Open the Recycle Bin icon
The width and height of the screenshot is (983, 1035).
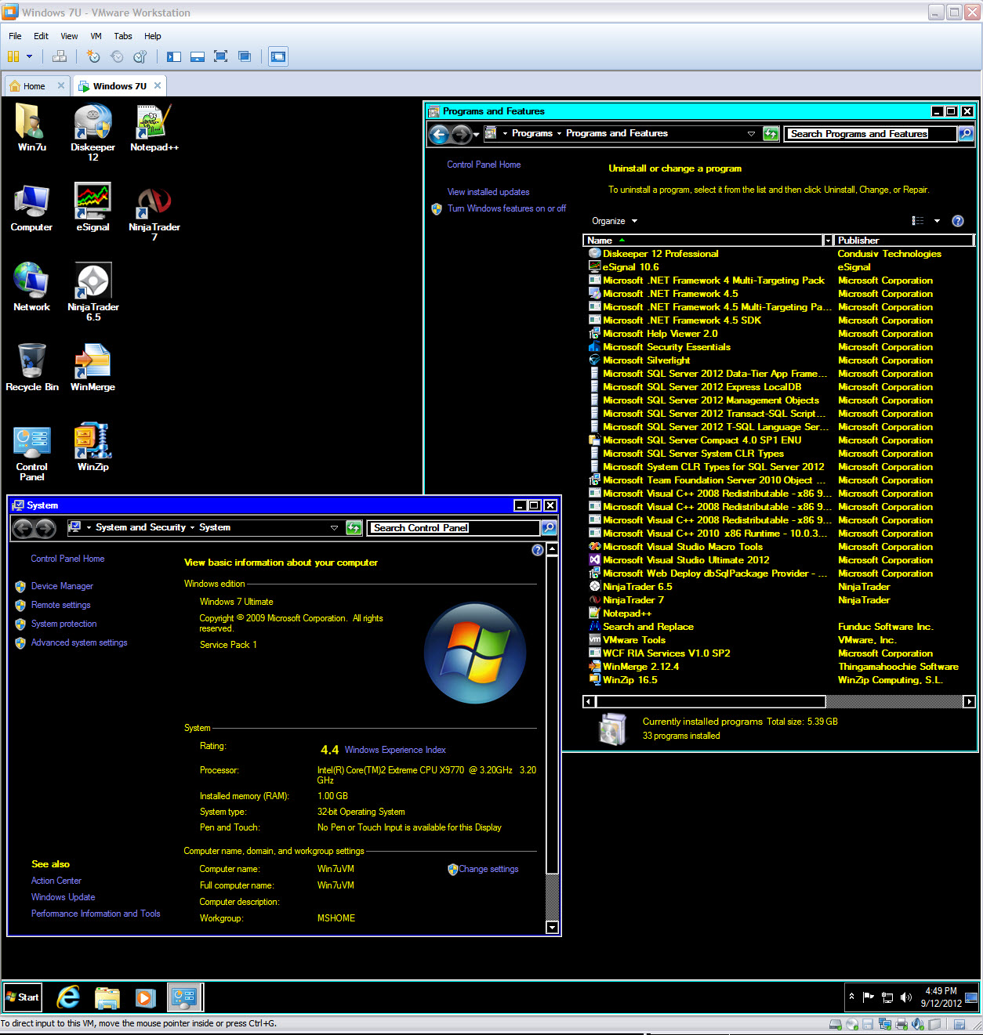pos(31,367)
